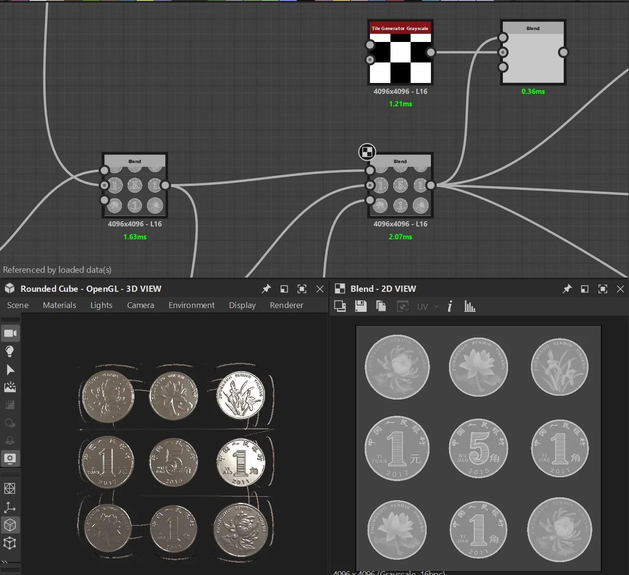Screen dimensions: 629x575
Task: Open the Materials menu
Action: tap(60, 305)
